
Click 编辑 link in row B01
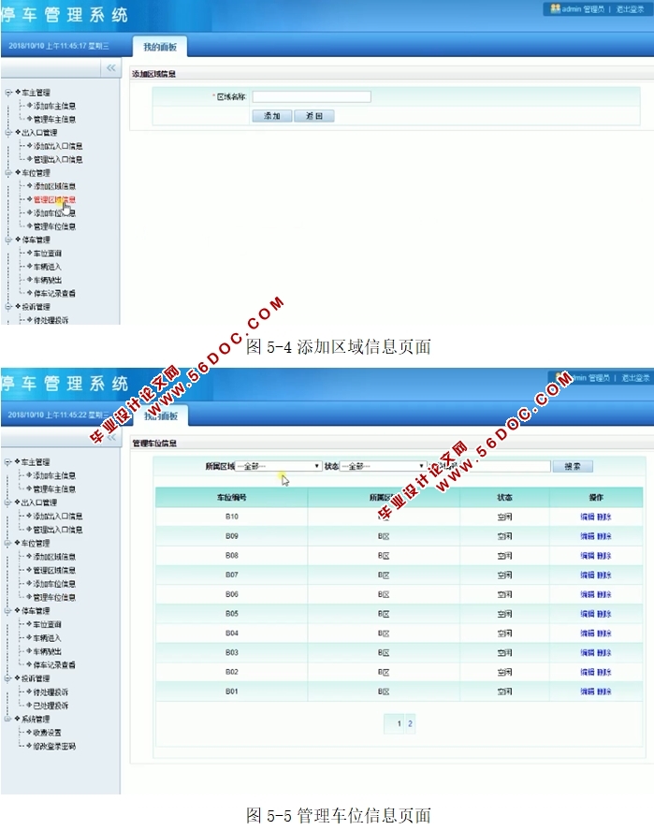click(x=588, y=692)
